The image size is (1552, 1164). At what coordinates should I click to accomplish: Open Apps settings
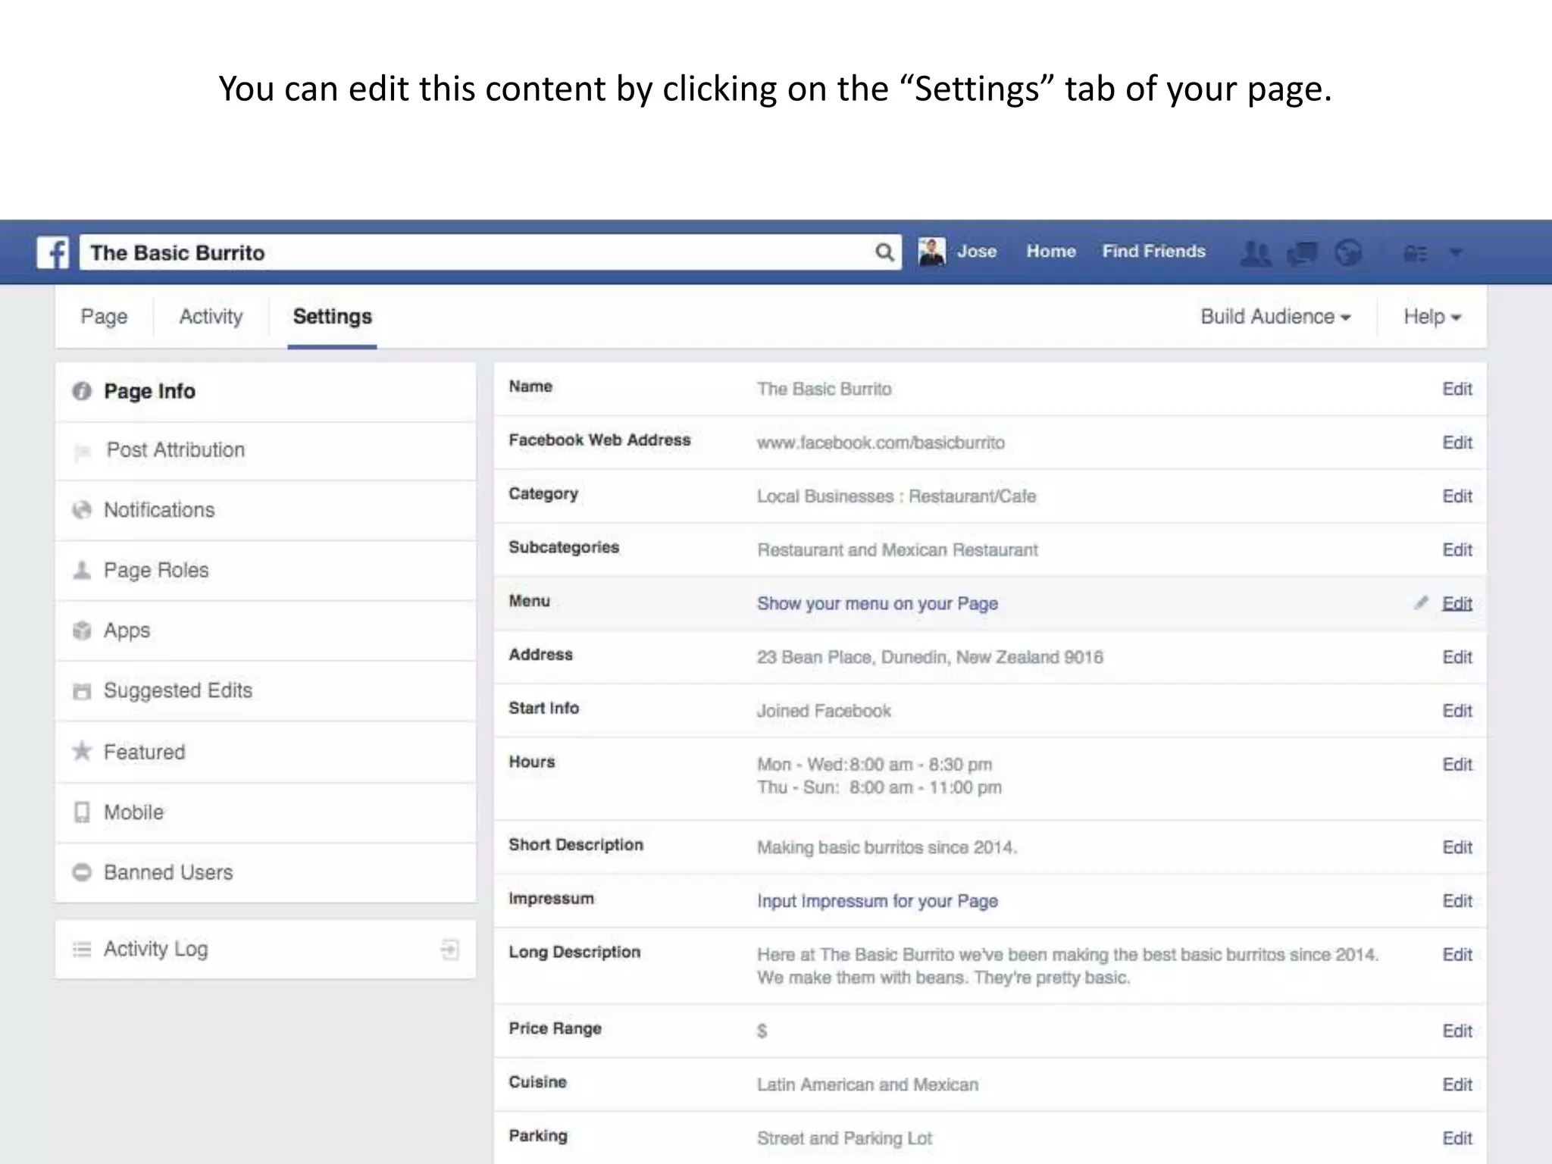[x=266, y=631]
